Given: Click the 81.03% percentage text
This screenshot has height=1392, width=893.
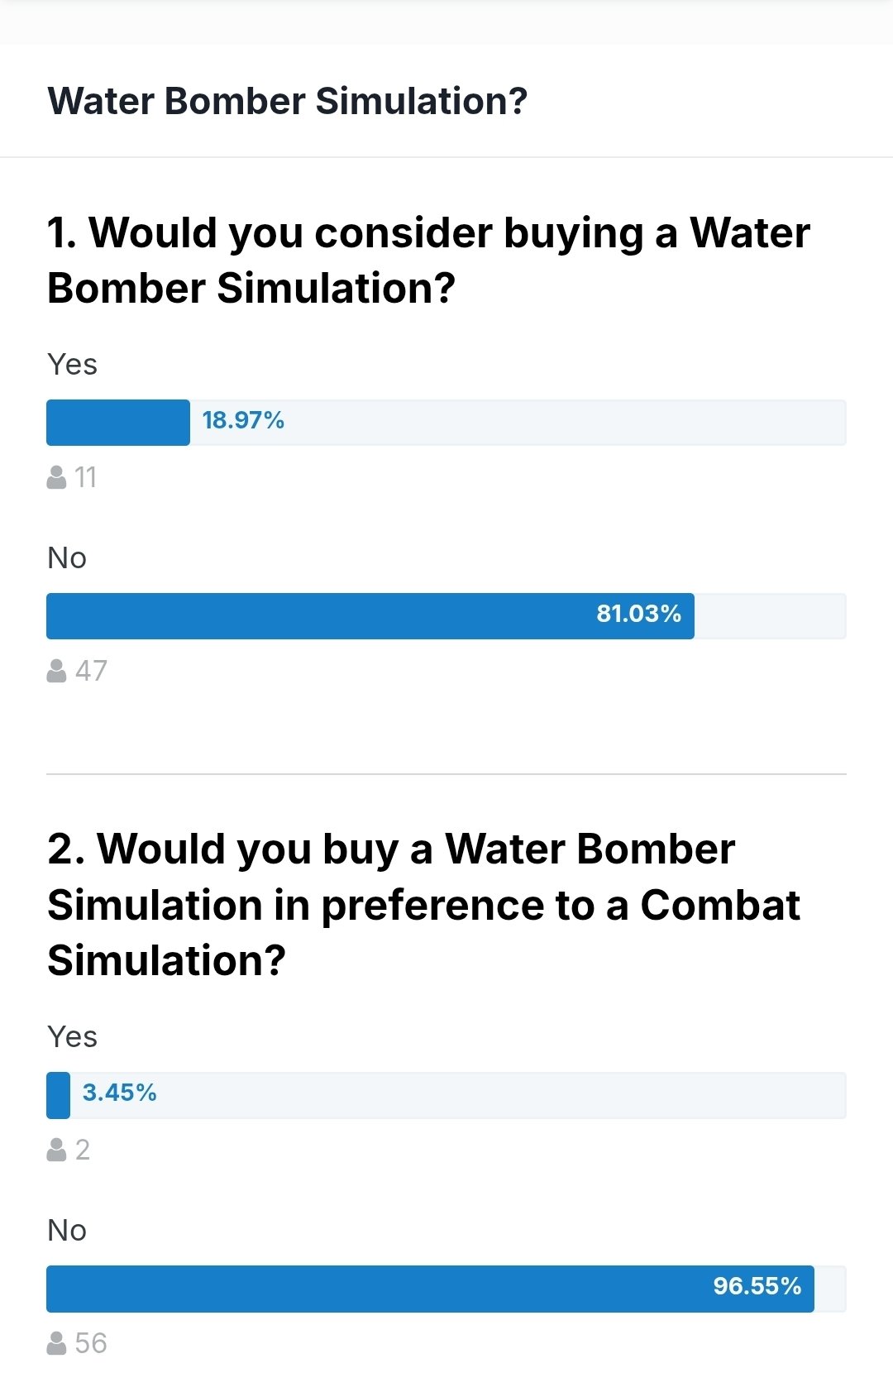Looking at the screenshot, I should click(638, 614).
